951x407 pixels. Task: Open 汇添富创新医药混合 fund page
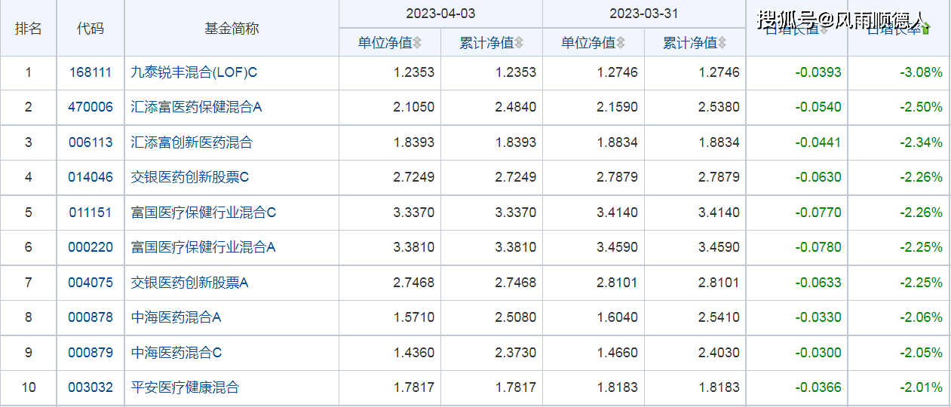pyautogui.click(x=192, y=142)
